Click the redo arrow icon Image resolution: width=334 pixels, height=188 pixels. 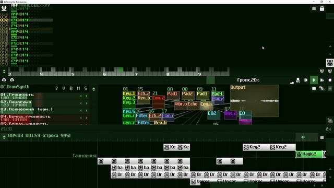click(12, 80)
